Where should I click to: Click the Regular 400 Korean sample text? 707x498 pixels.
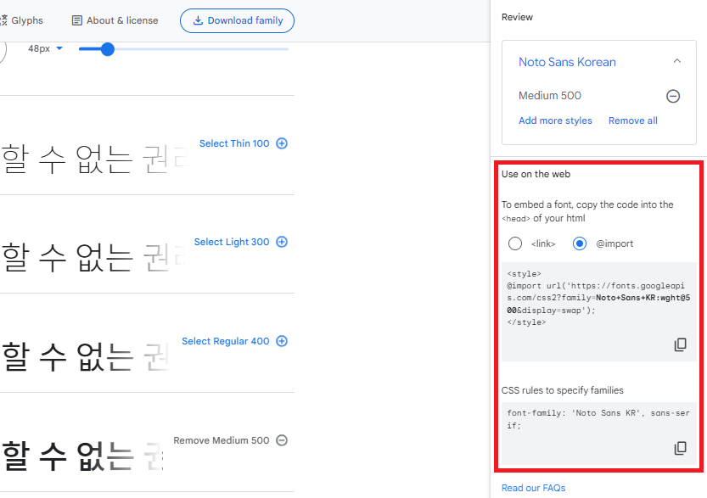tap(85, 356)
